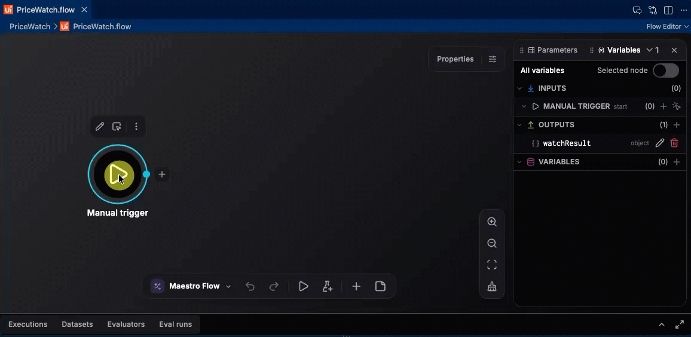Click PriceWatch.flow in the breadcrumb
Viewport: 691px width, 337px height.
[102, 26]
